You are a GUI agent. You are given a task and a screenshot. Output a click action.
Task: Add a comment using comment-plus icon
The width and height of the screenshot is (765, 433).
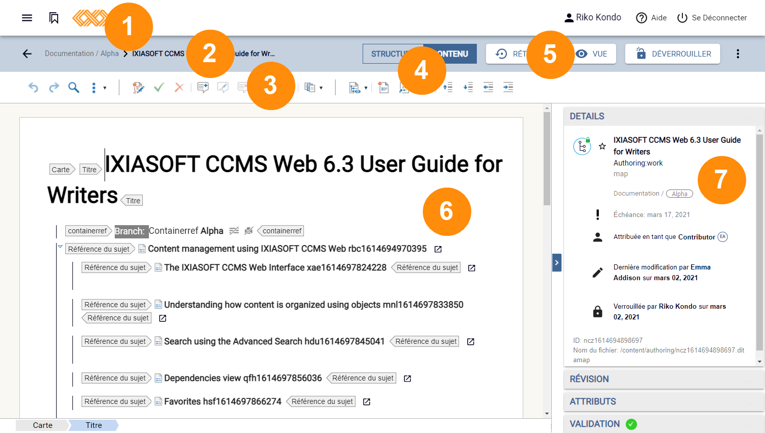click(x=203, y=88)
